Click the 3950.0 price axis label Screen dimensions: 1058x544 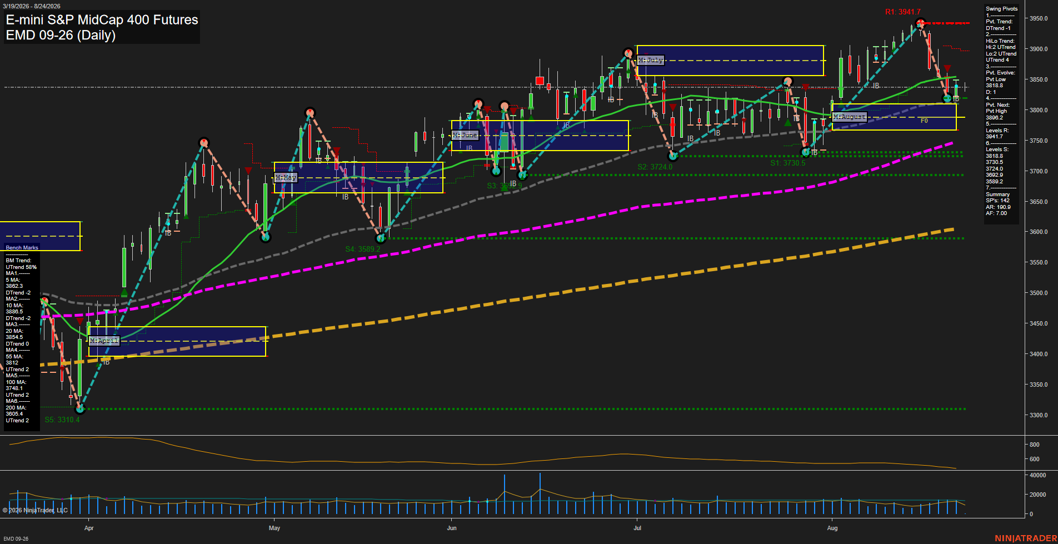tap(1039, 18)
